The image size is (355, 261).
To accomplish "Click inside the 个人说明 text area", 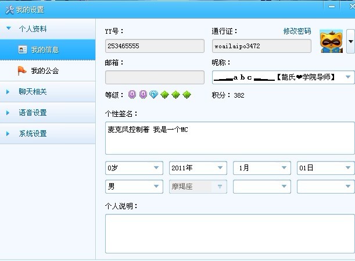I will click(230, 234).
